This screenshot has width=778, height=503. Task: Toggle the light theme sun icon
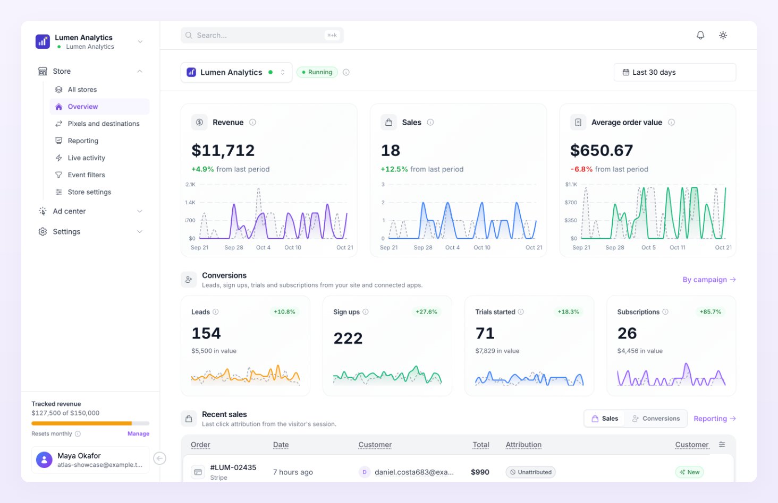723,35
